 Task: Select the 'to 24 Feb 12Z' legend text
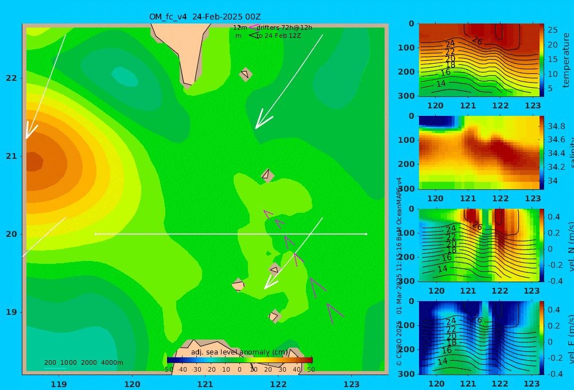278,36
